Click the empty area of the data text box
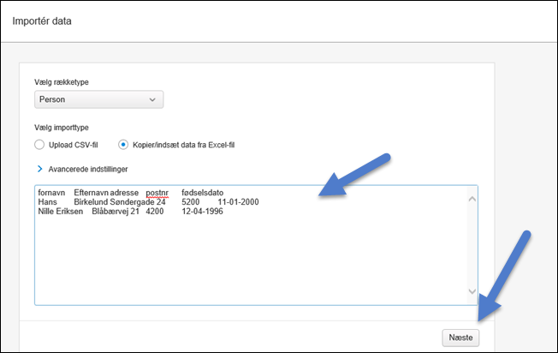The height and width of the screenshot is (353, 558). point(248,257)
